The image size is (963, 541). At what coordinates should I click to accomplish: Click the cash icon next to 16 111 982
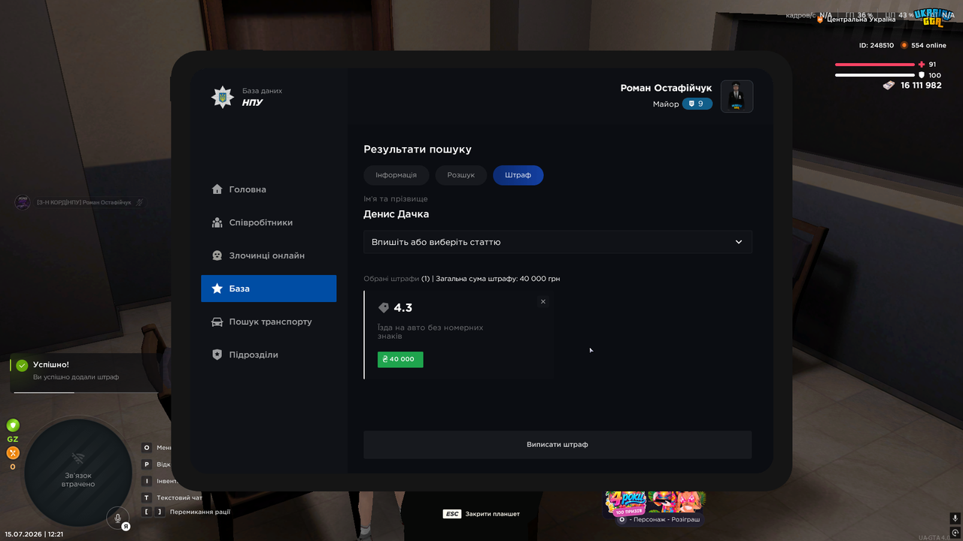(889, 85)
